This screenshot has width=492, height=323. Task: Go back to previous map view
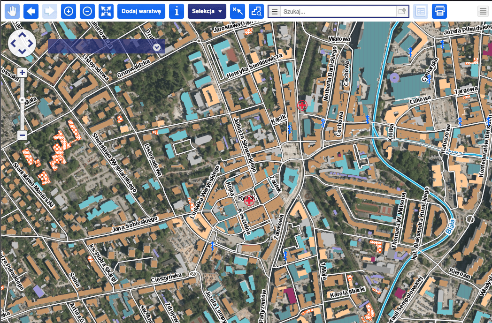tap(31, 11)
